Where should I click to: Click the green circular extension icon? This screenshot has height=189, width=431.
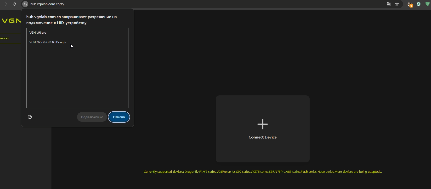point(419,4)
